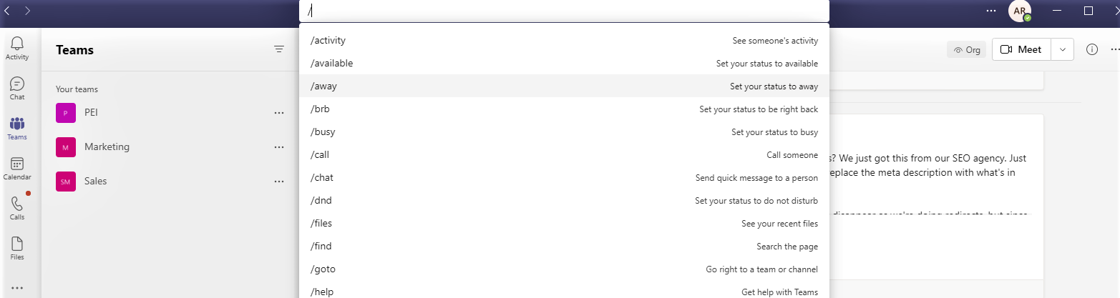The image size is (1120, 298).
Task: Choose the /dnd command suggestion
Action: pos(564,200)
